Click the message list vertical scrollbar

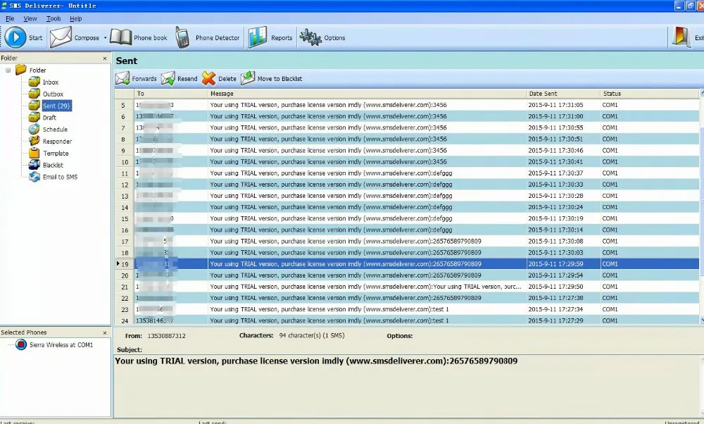click(700, 211)
